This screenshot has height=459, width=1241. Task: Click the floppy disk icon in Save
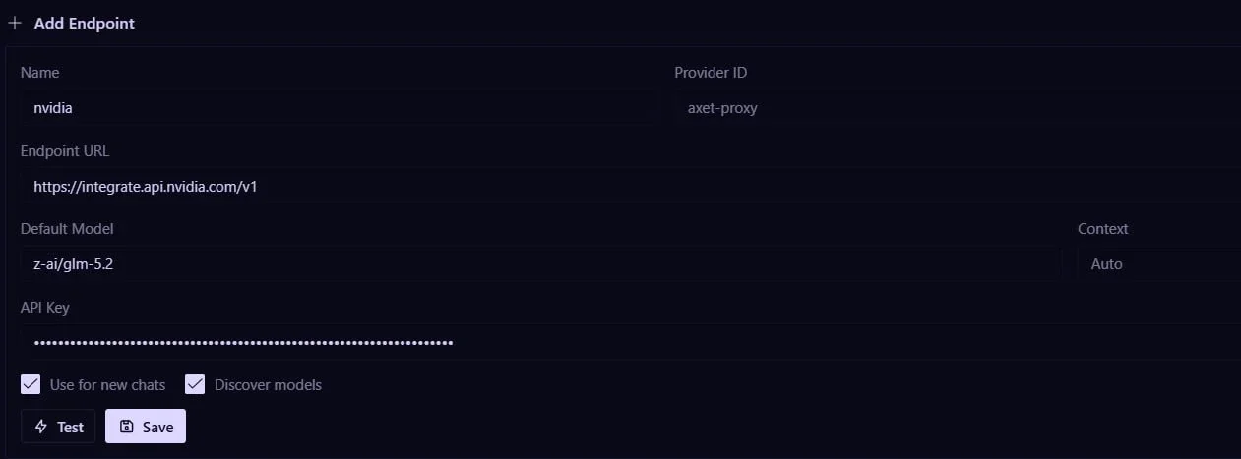(126, 427)
